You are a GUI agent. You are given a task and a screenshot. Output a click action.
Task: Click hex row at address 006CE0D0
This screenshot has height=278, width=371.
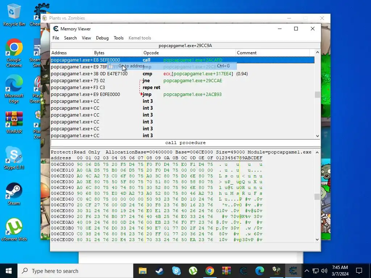[157, 240]
